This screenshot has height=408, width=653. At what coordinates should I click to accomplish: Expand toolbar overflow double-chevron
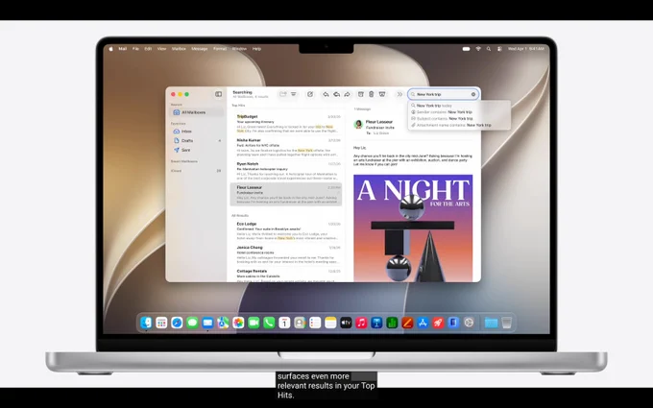pyautogui.click(x=399, y=94)
